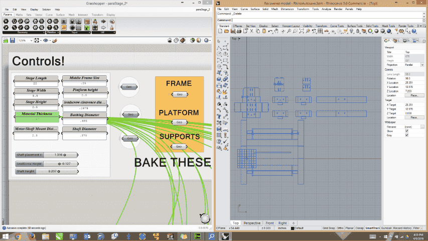Screen dimensions: 428x241
Task: Click the SUPPORTS Geo component
Action: point(179,147)
